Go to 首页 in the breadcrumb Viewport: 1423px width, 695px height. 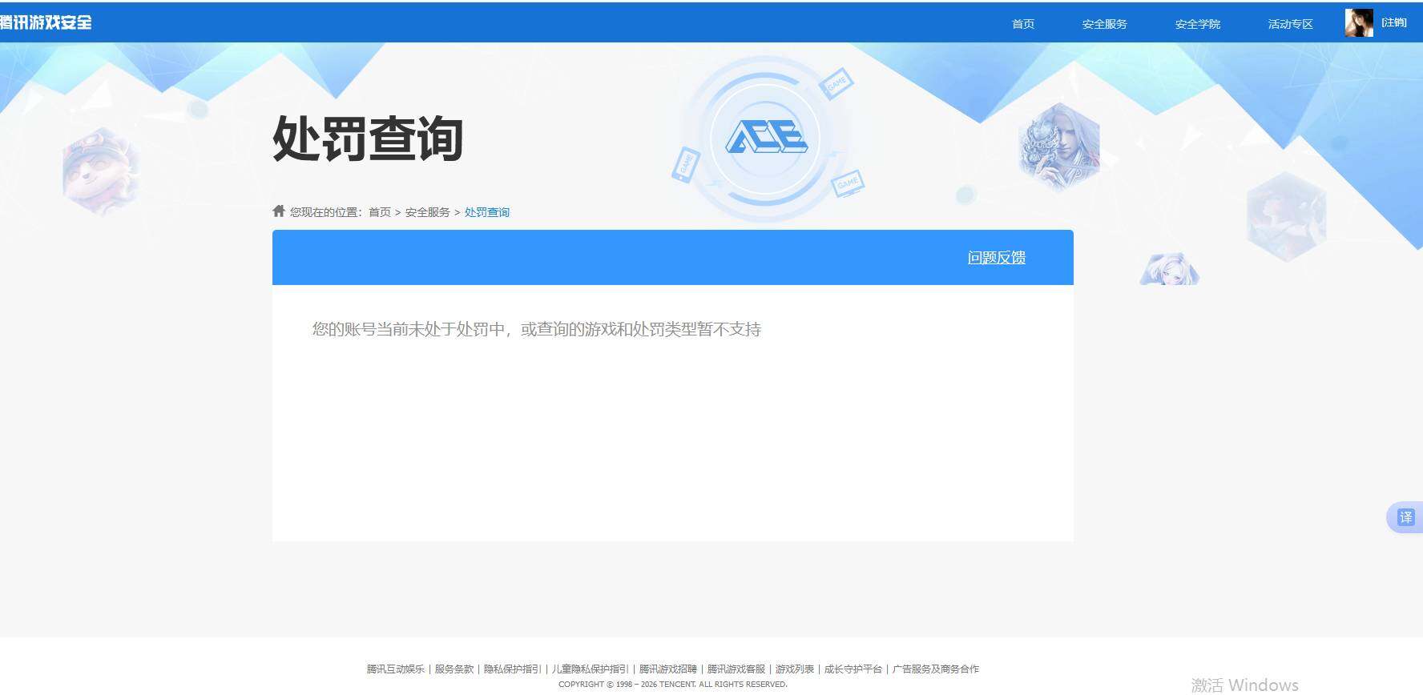tap(380, 212)
